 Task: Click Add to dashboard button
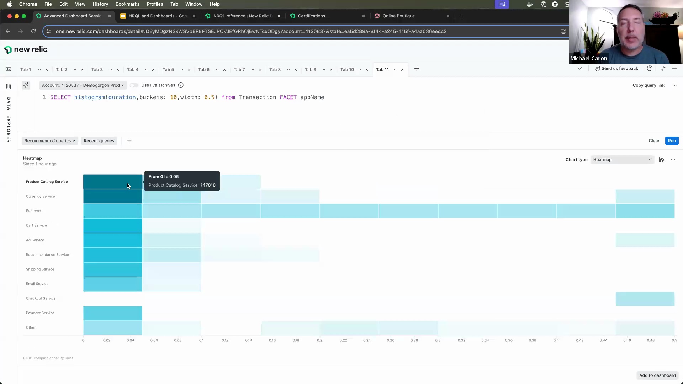(x=657, y=375)
